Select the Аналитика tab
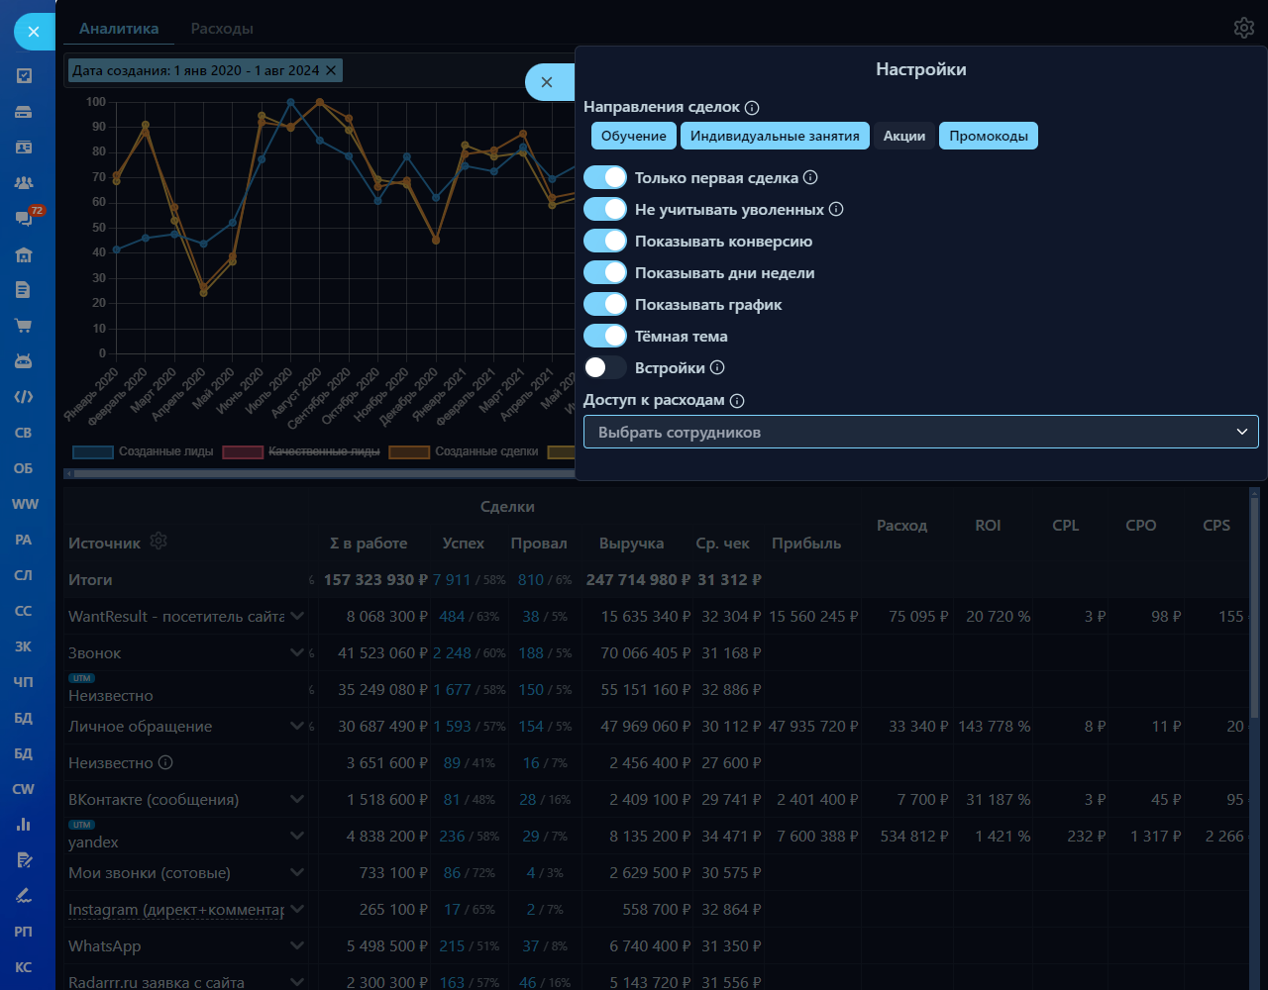 (x=119, y=29)
